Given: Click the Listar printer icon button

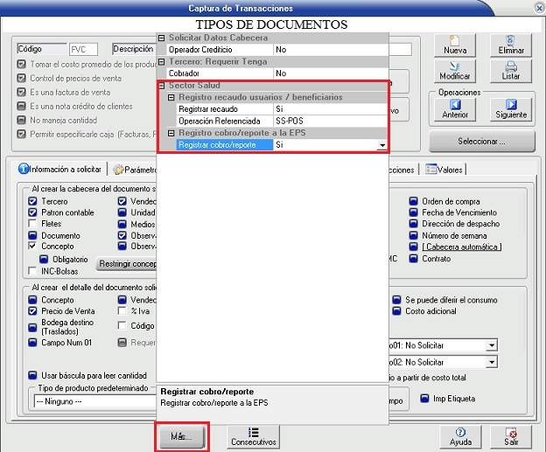Looking at the screenshot, I should click(511, 71).
